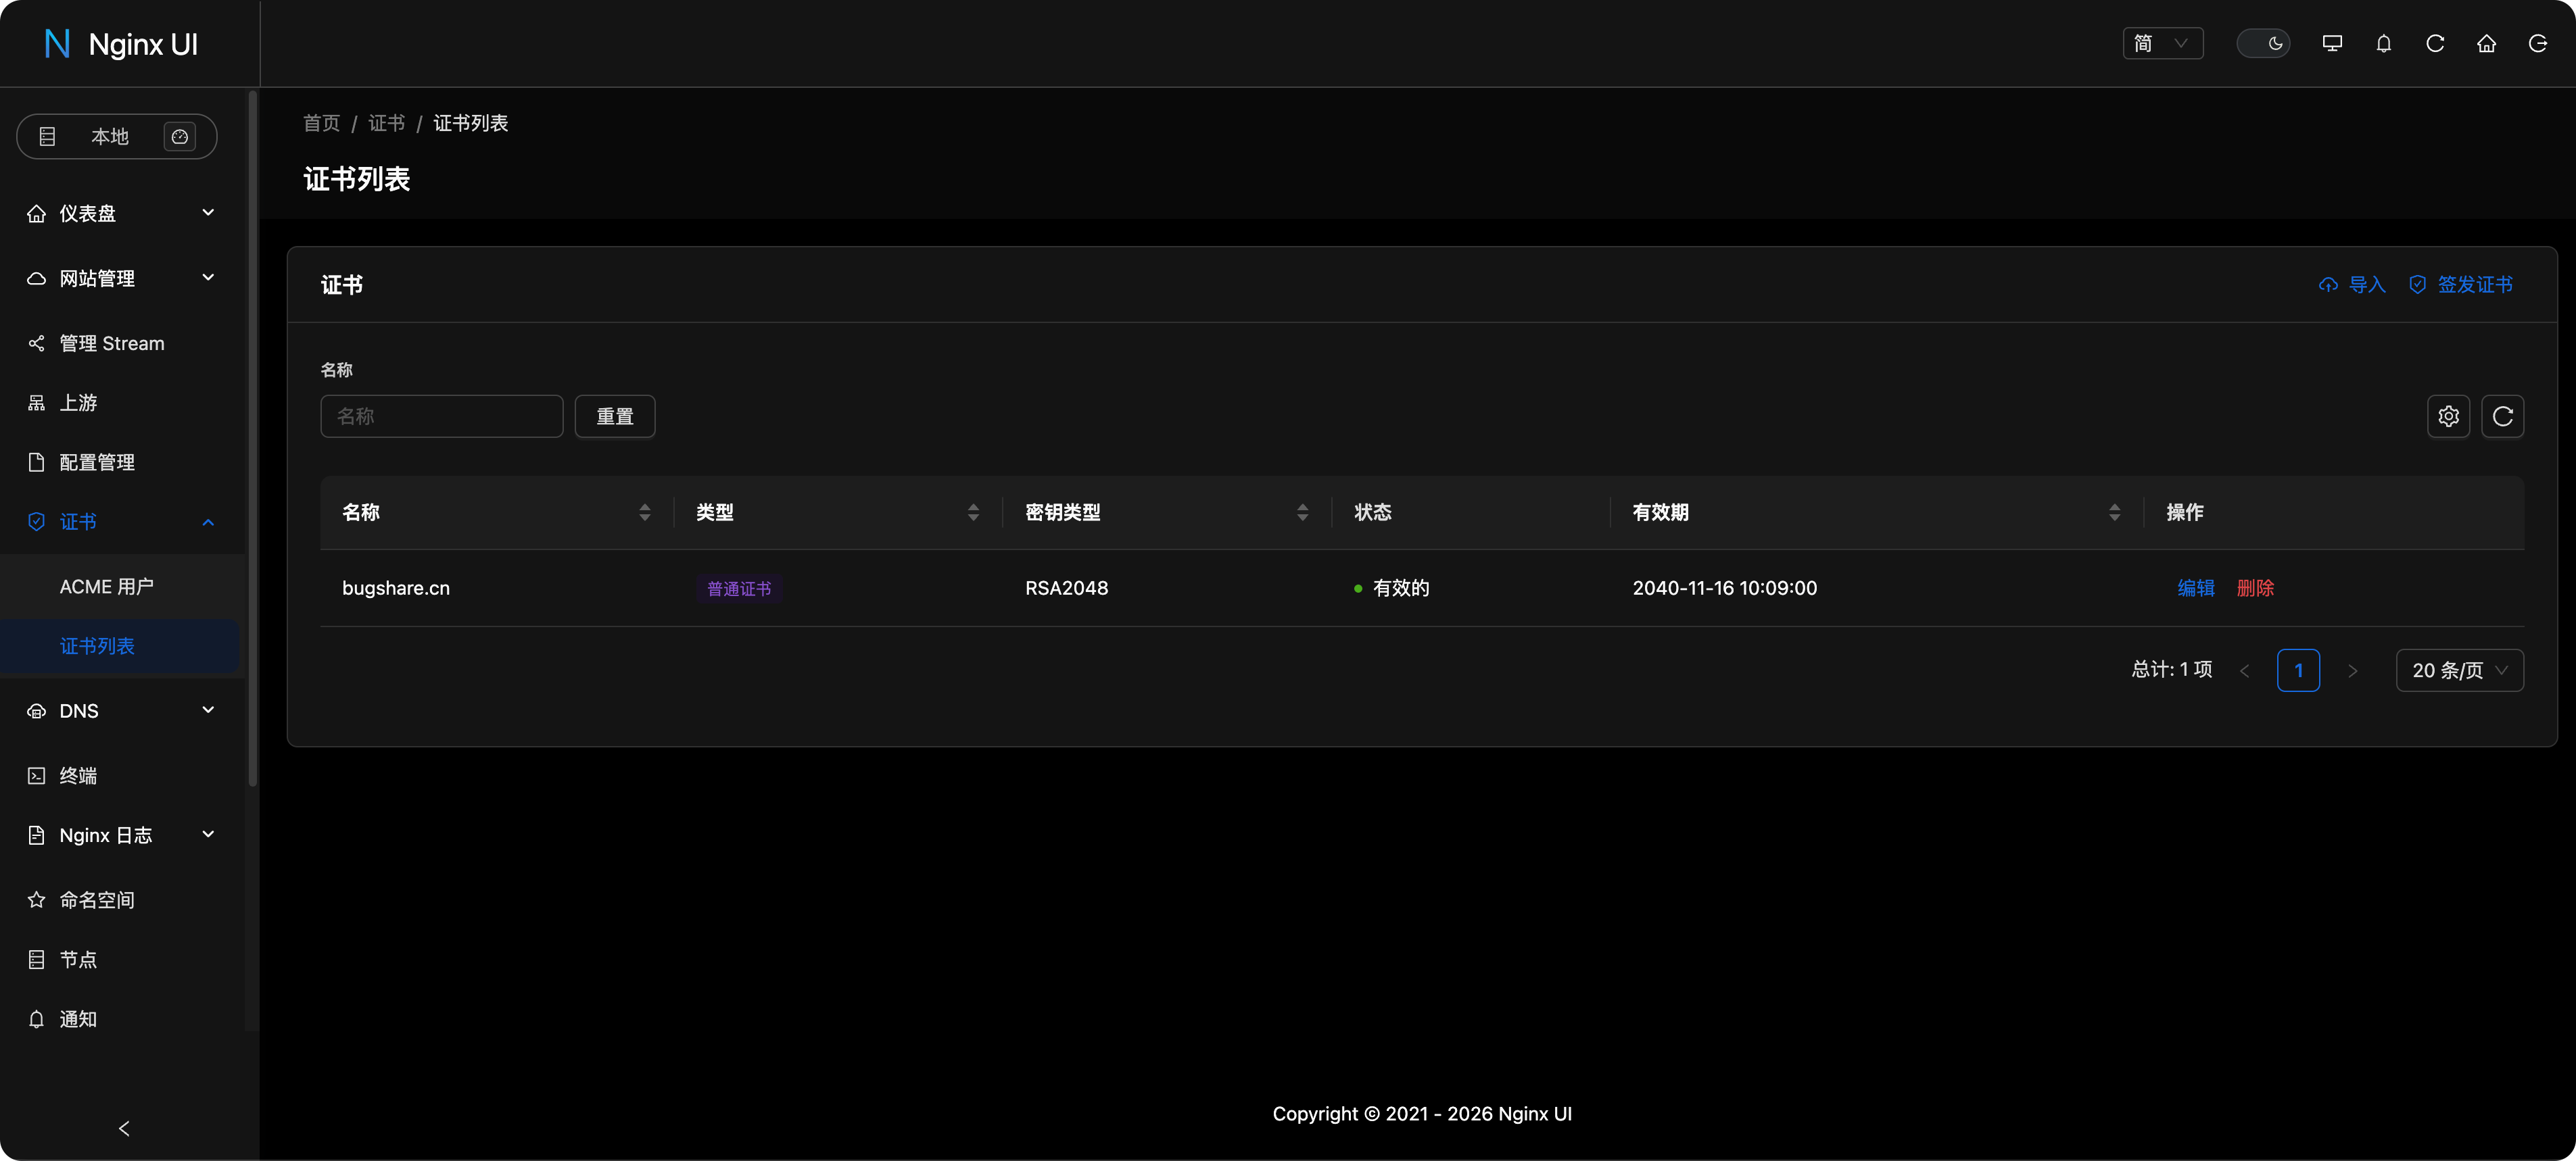Image resolution: width=2576 pixels, height=1161 pixels.
Task: Refresh the certificate table
Action: [x=2502, y=417]
